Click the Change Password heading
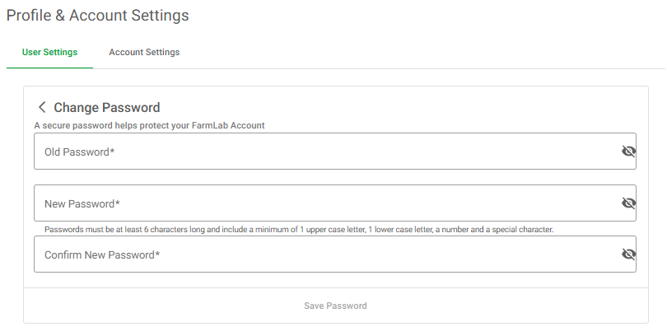This screenshot has height=336, width=667. coord(107,107)
